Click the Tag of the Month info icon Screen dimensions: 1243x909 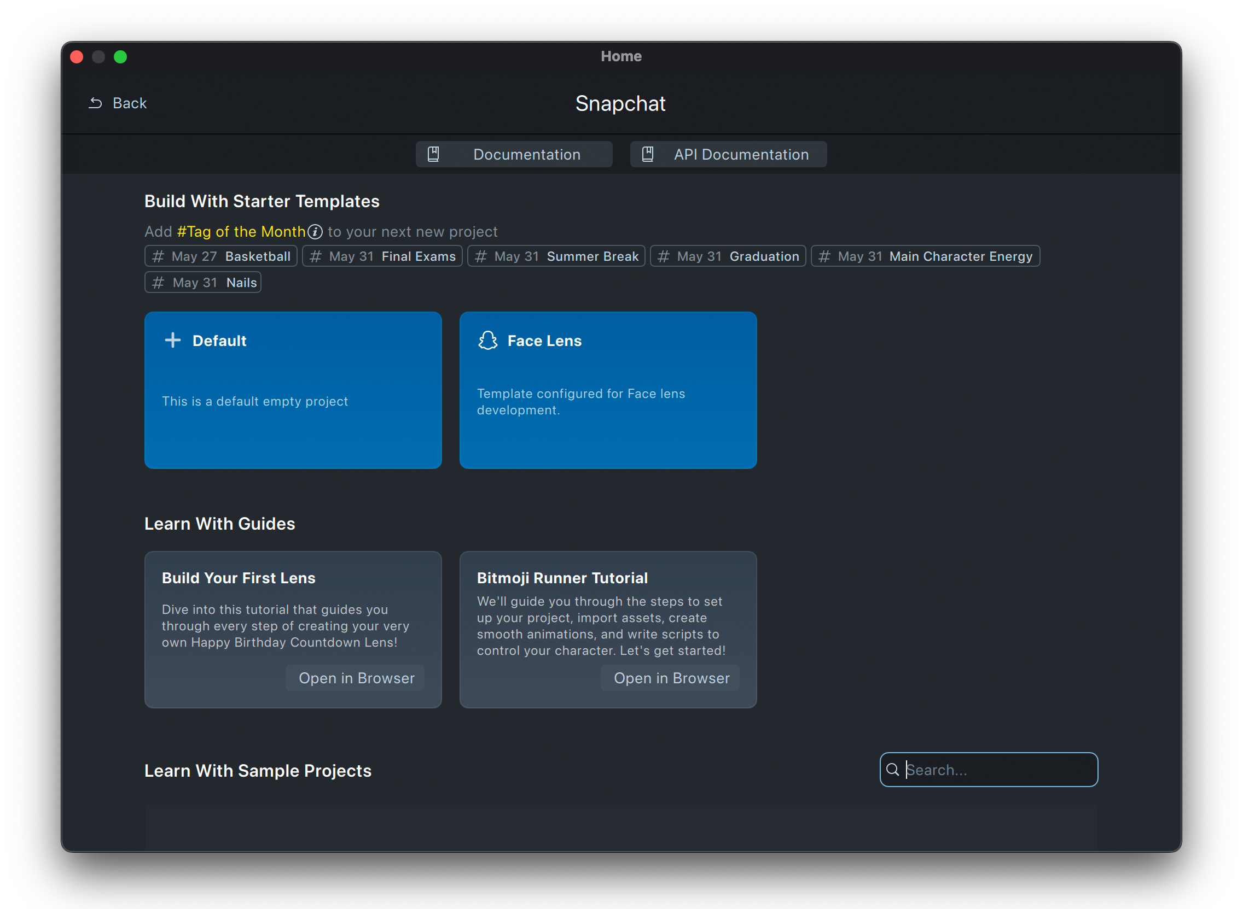315,232
